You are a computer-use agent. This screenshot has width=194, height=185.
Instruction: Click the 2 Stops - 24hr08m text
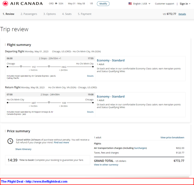point(50,95)
